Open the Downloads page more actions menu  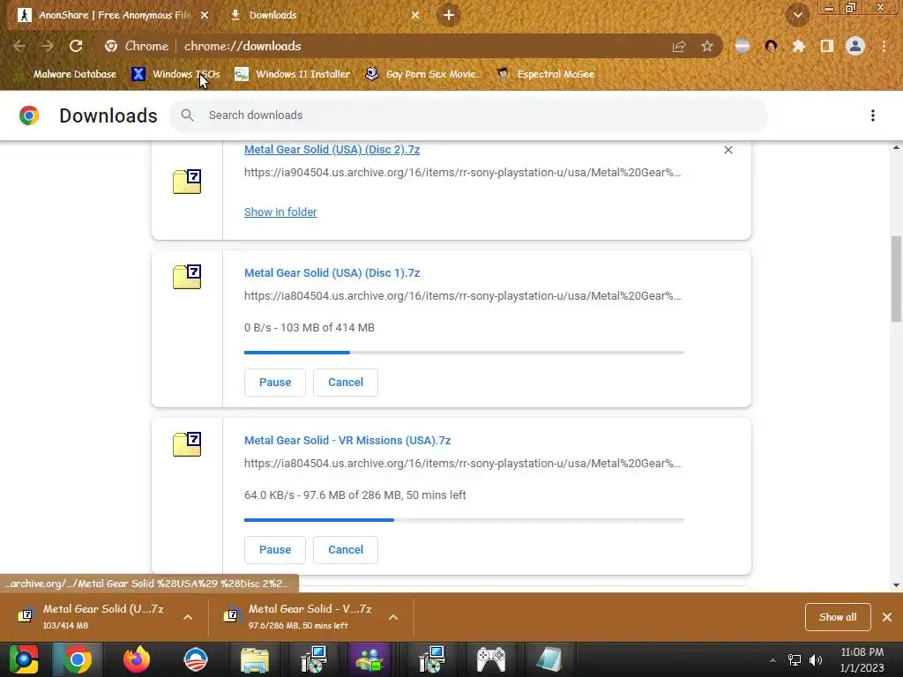pyautogui.click(x=873, y=115)
